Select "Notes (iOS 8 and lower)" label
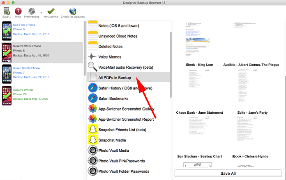 [x=119, y=26]
